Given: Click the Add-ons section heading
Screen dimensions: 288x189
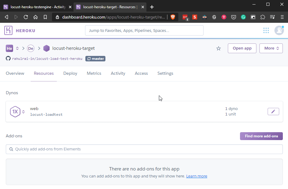Looking at the screenshot, I should click(x=14, y=136).
